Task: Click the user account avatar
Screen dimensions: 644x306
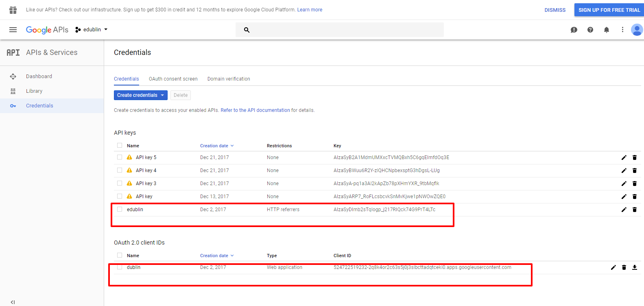Action: coord(637,30)
